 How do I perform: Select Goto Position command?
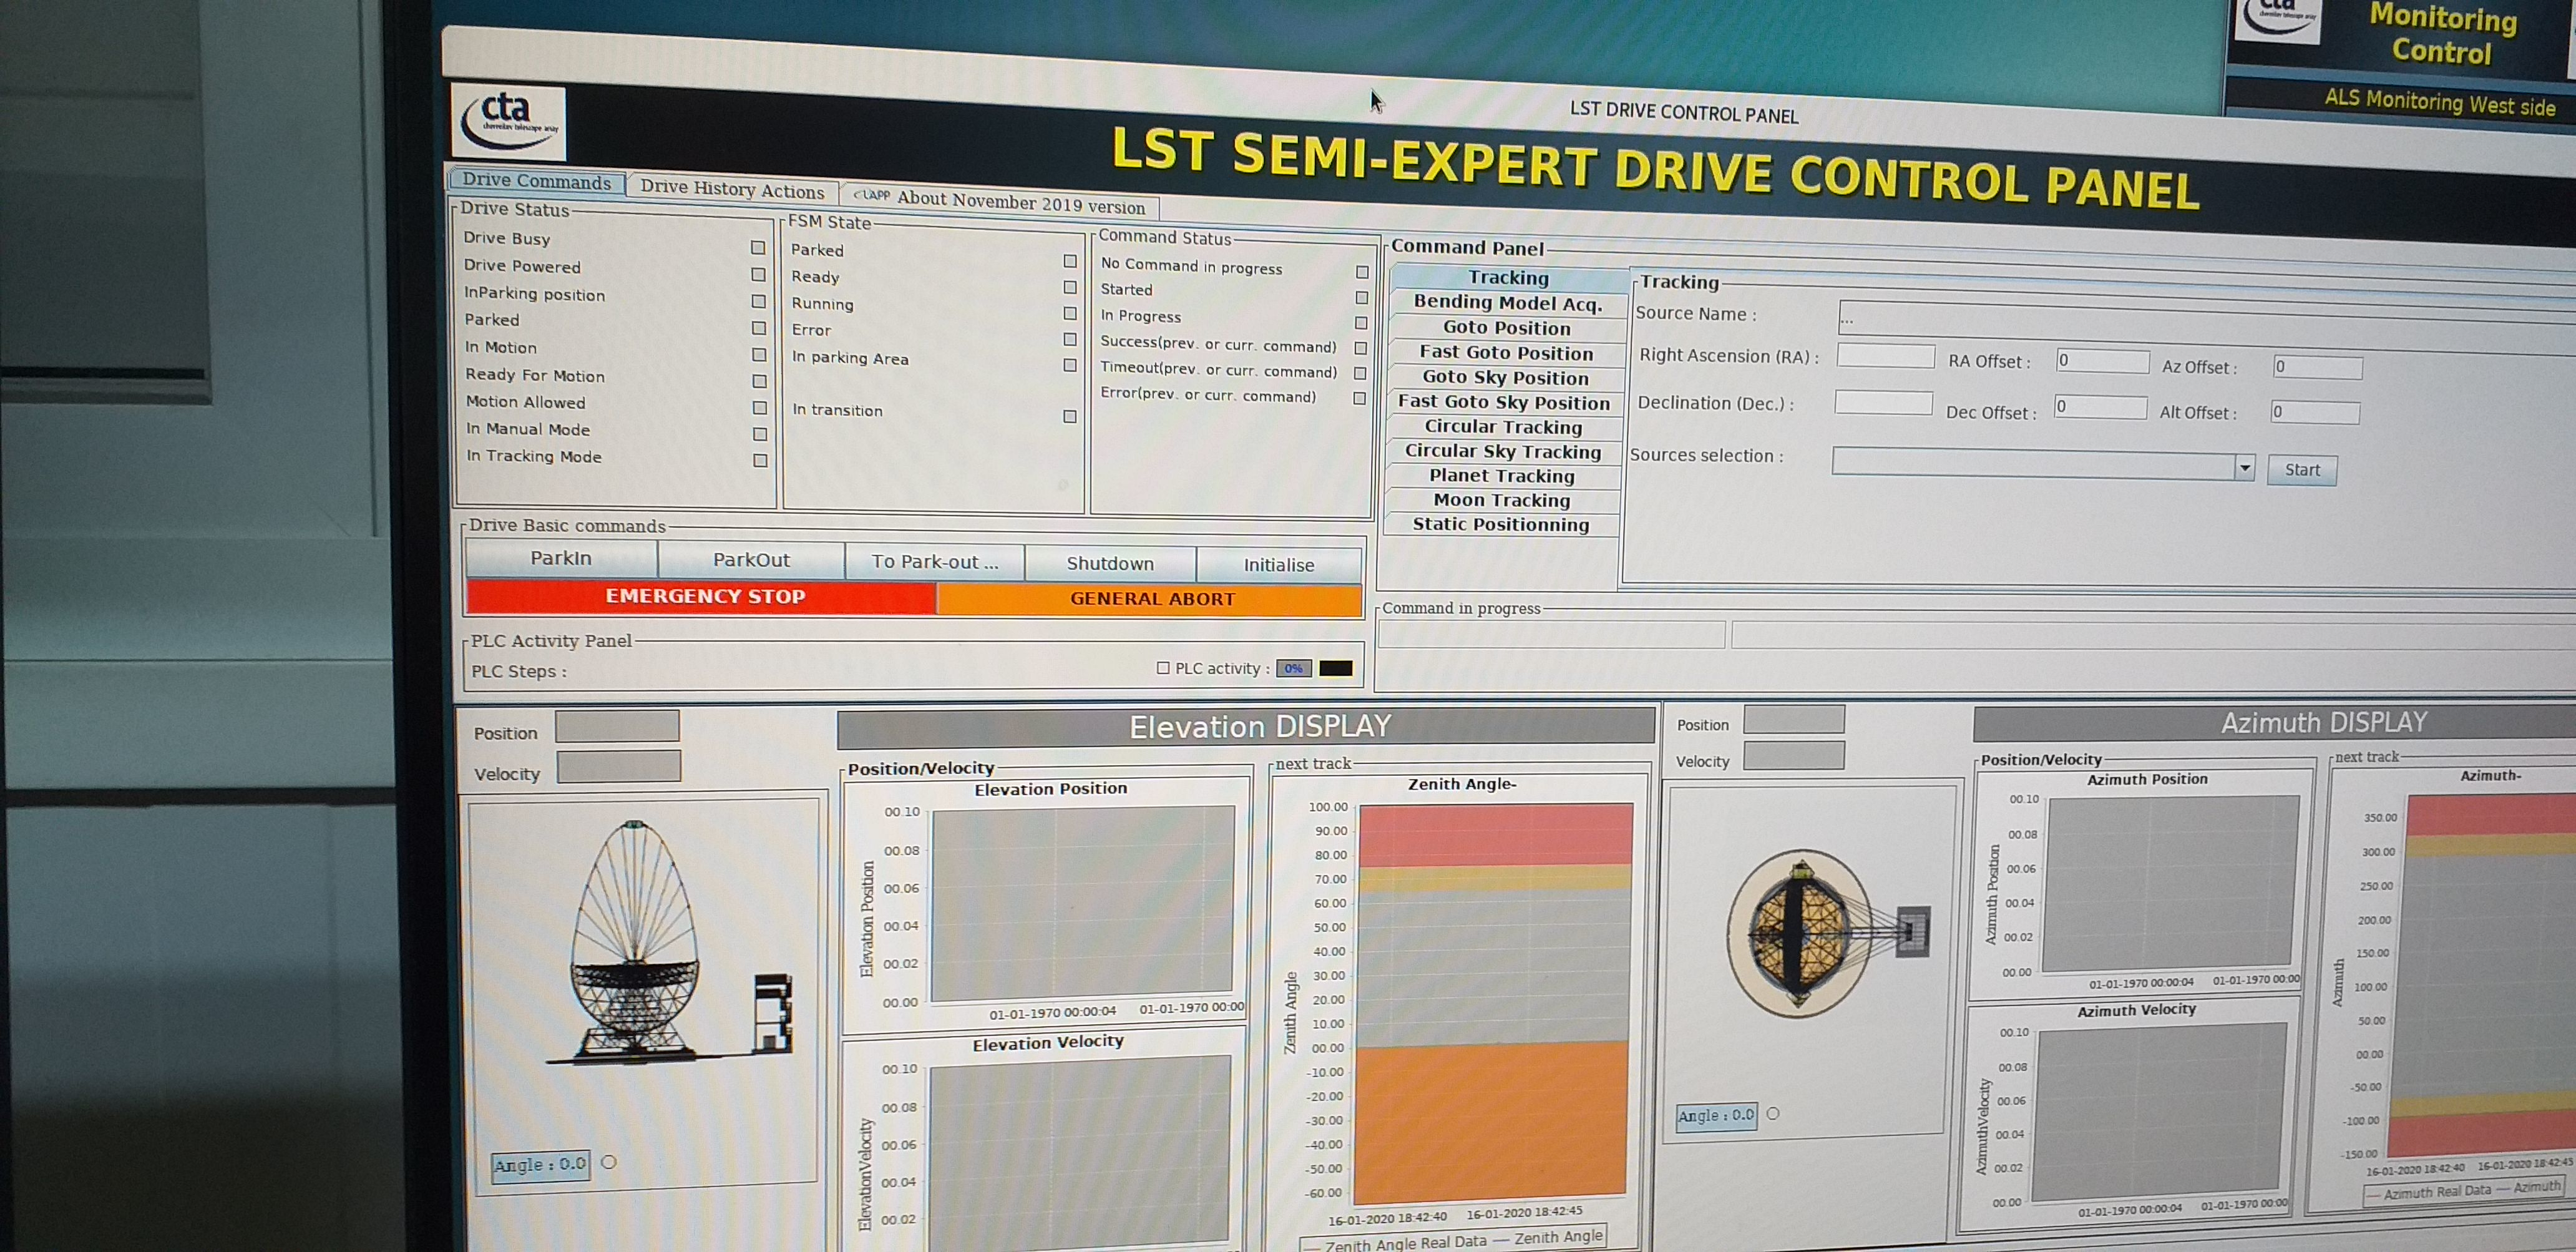(x=1506, y=328)
